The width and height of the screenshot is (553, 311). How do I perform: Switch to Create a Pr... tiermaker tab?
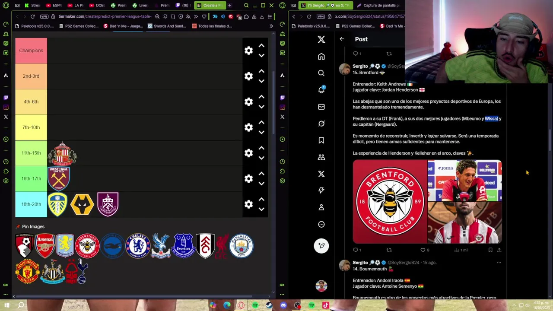point(209,6)
